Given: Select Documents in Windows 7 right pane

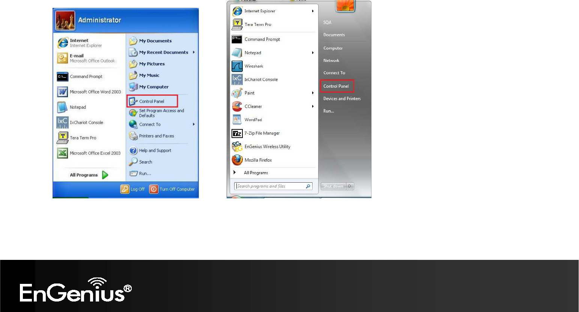Looking at the screenshot, I should pos(334,35).
